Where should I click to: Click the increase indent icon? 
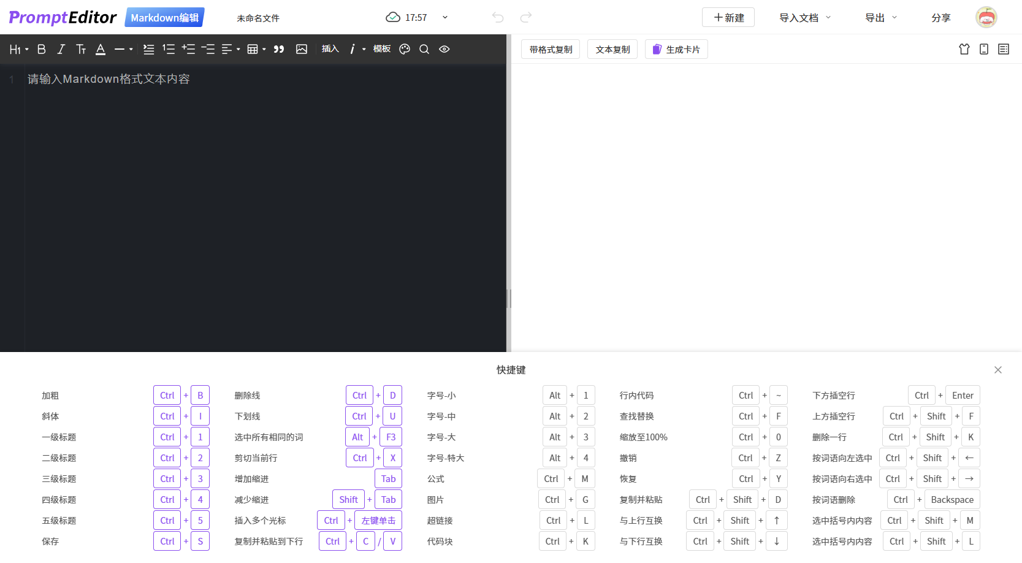(x=188, y=49)
